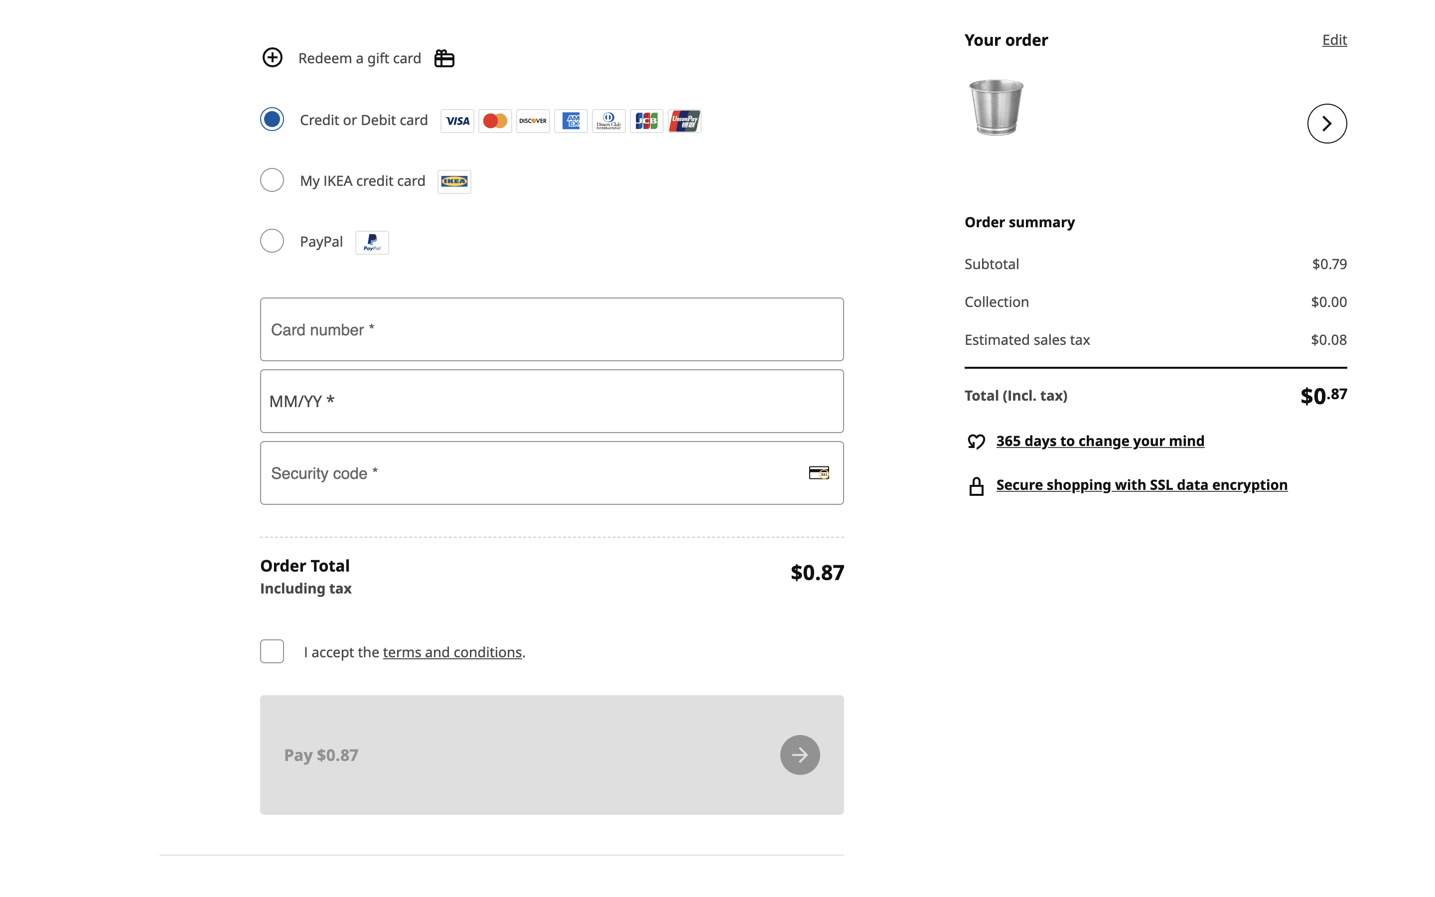The height and width of the screenshot is (897, 1435).
Task: Open the 365 days to change your mind link
Action: [x=1100, y=441]
